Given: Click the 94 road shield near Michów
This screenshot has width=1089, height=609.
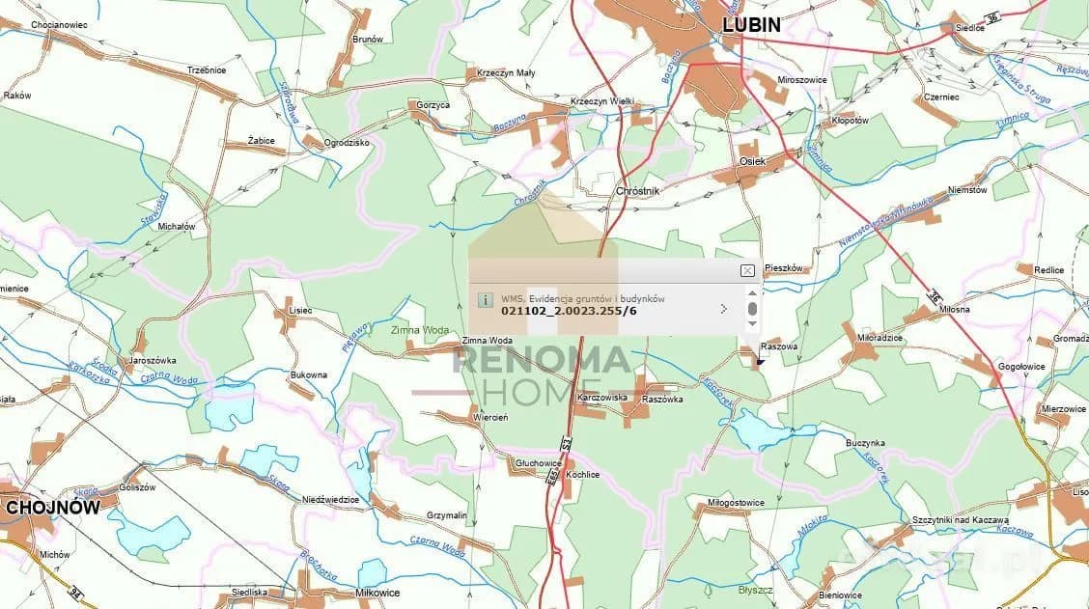Looking at the screenshot, I should [x=75, y=594].
